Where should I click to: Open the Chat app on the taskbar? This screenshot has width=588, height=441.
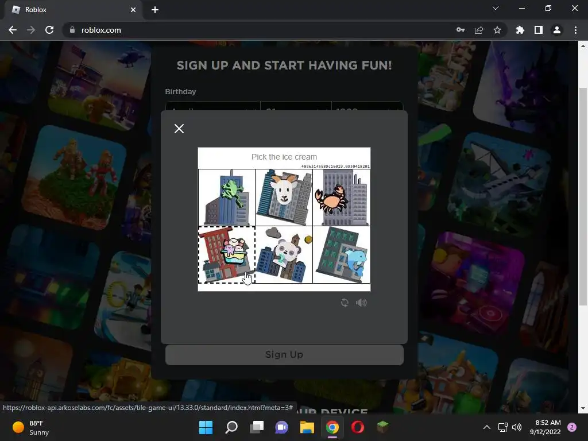tap(281, 427)
